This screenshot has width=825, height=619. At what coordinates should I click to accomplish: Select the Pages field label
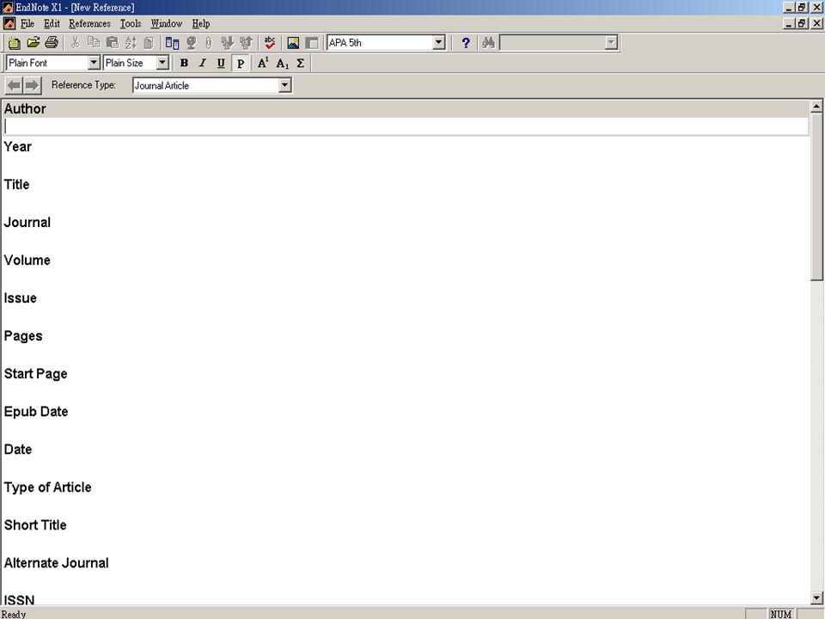(23, 336)
